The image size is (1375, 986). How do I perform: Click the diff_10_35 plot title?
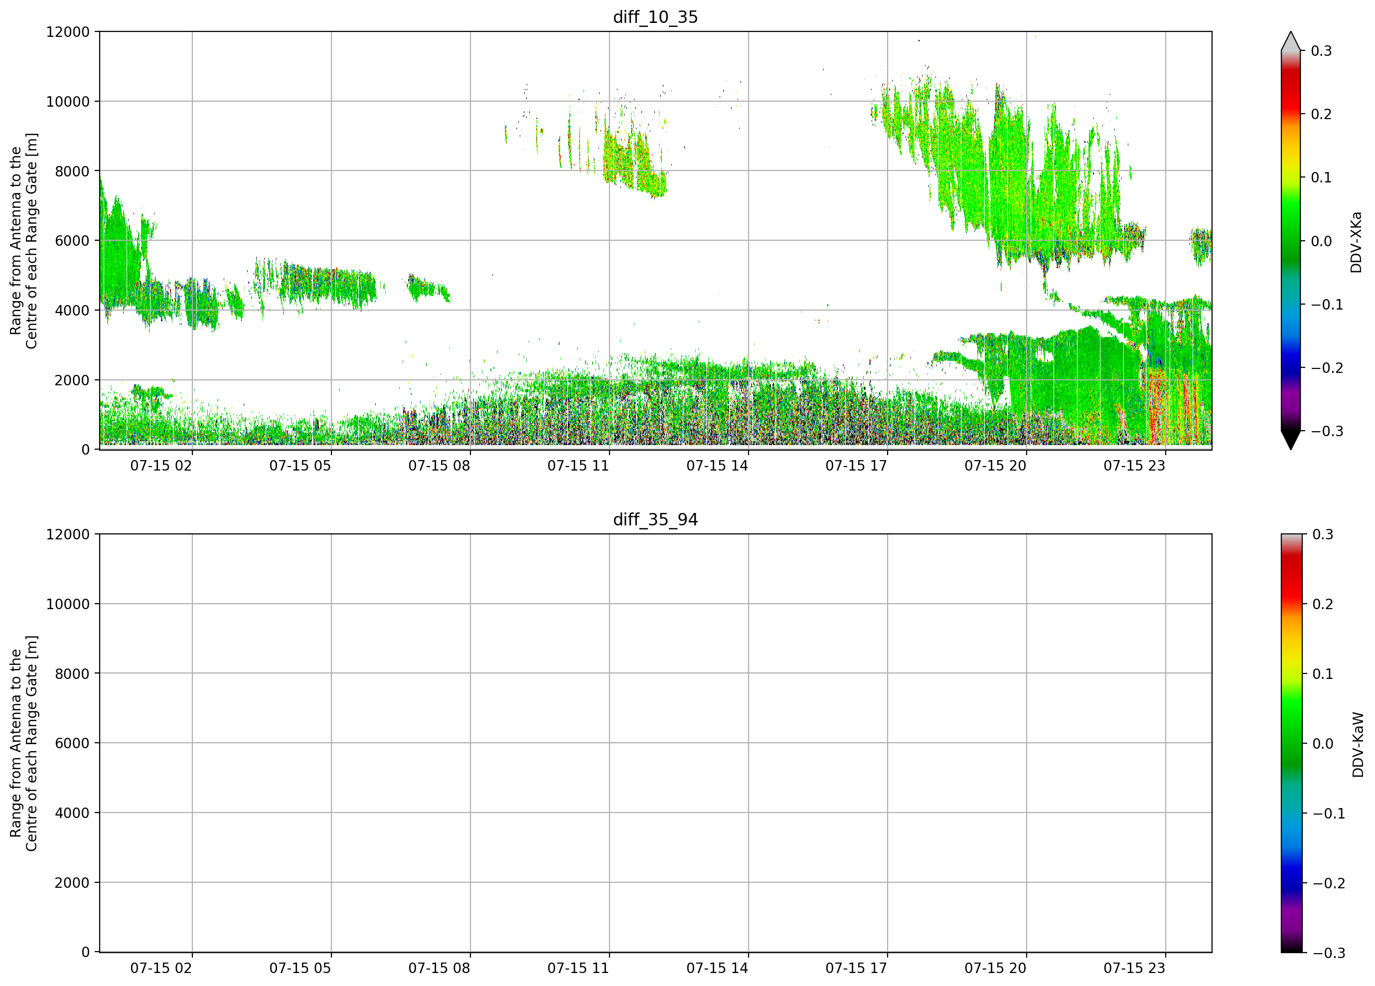655,17
